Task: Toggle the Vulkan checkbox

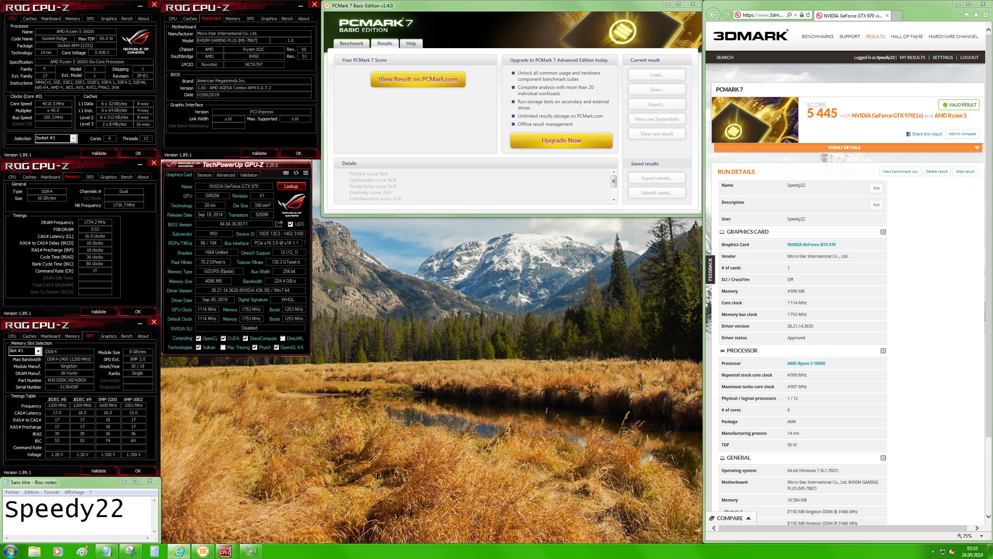Action: pos(199,347)
